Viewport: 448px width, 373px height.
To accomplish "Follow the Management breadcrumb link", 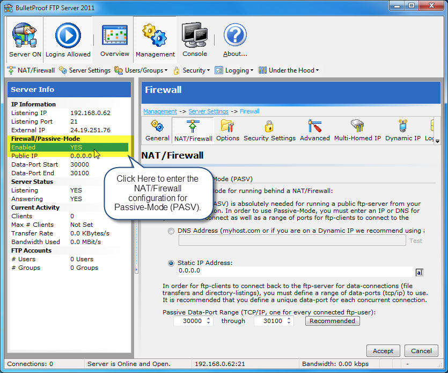I will (160, 111).
